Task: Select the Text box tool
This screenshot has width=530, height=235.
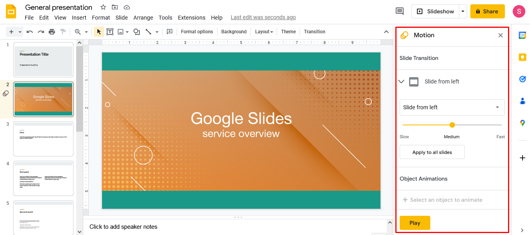Action: point(110,31)
